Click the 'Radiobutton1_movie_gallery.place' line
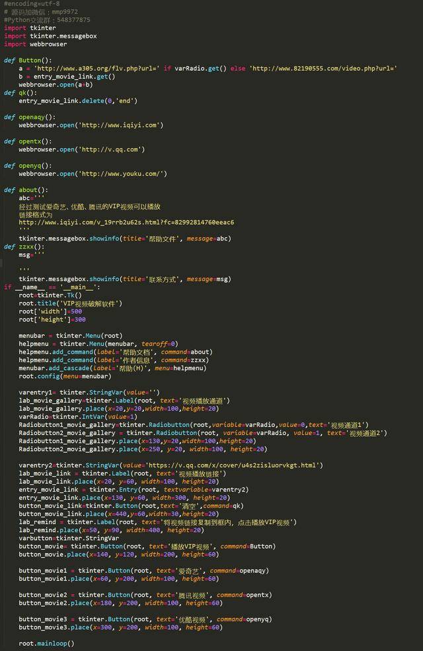 click(x=137, y=441)
